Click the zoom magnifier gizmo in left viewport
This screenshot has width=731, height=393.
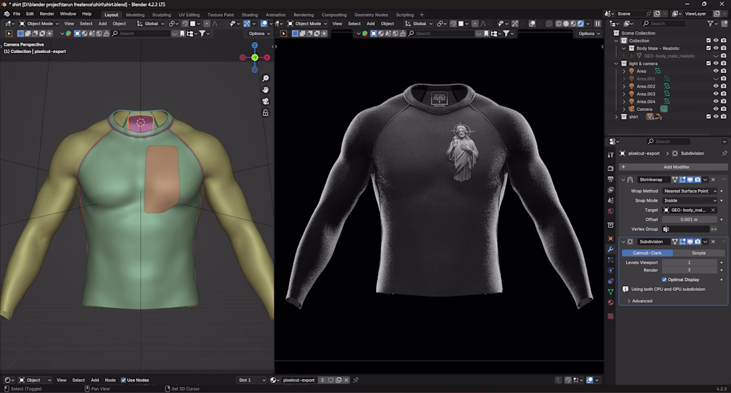tap(266, 78)
